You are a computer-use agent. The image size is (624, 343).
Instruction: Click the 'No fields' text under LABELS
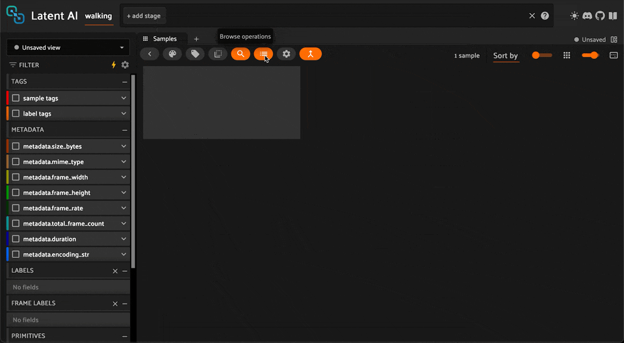25,287
